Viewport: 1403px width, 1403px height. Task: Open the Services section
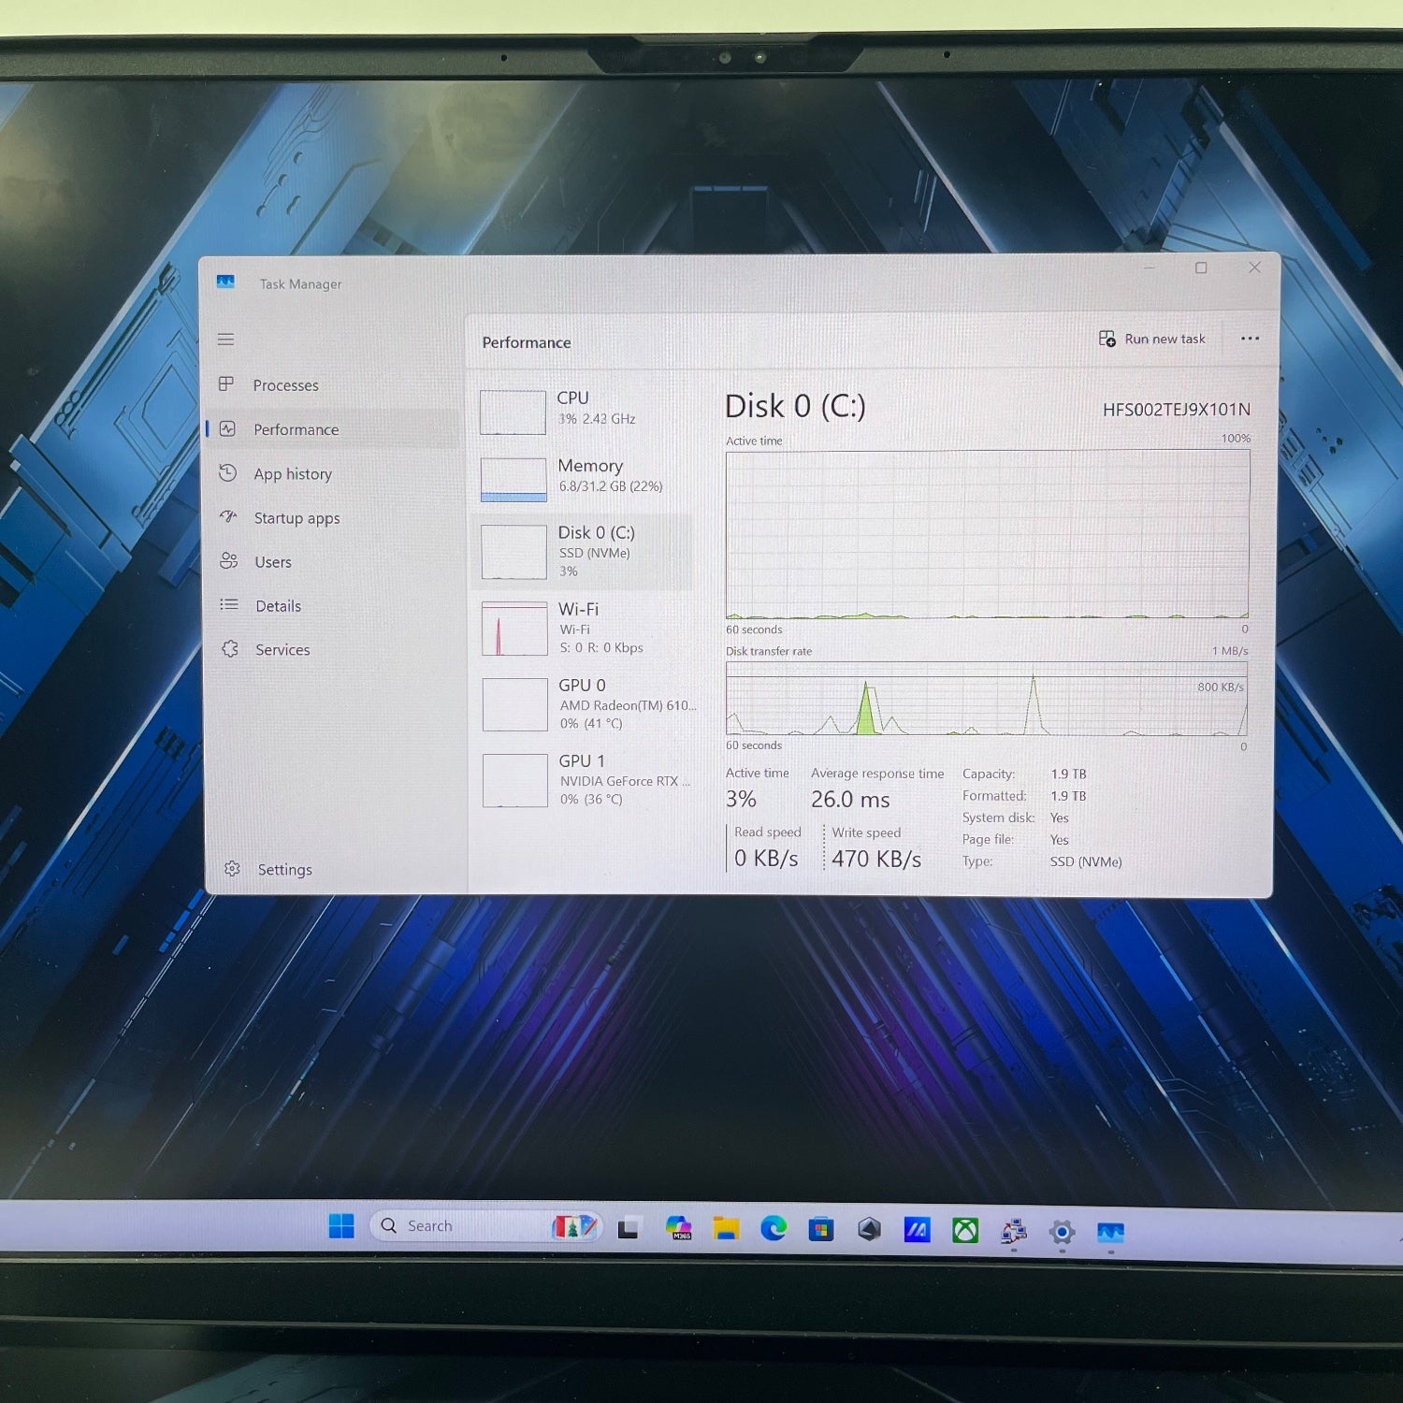(x=282, y=649)
